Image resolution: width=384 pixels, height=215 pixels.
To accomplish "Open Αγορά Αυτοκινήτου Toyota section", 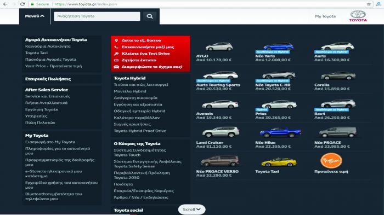I will [56, 39].
